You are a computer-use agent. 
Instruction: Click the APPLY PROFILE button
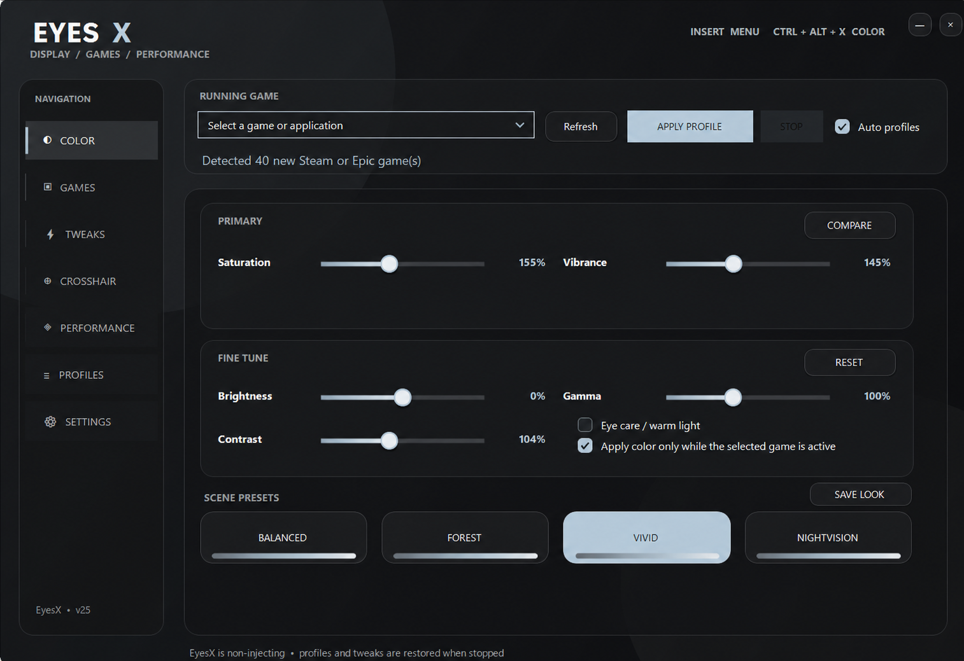click(x=690, y=127)
